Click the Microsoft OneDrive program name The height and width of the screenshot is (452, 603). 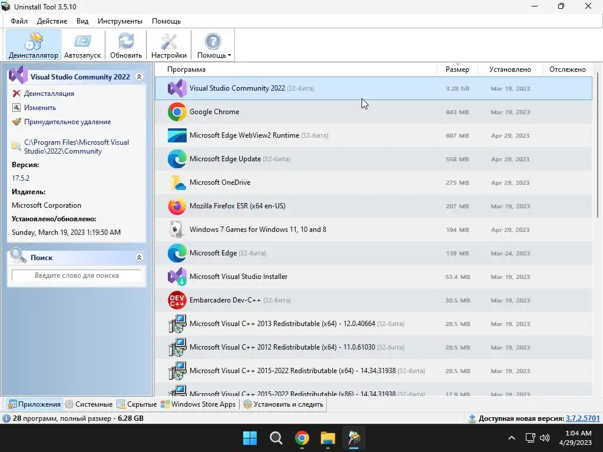coord(220,182)
